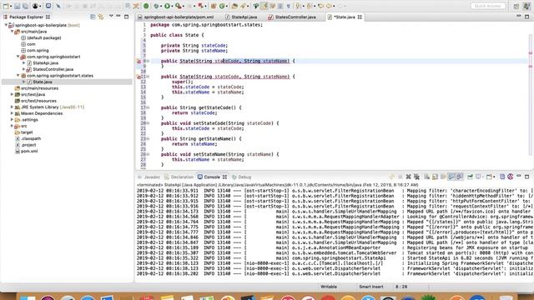The image size is (534, 300).
Task: Expand the .settings folder
Action: (x=12, y=120)
